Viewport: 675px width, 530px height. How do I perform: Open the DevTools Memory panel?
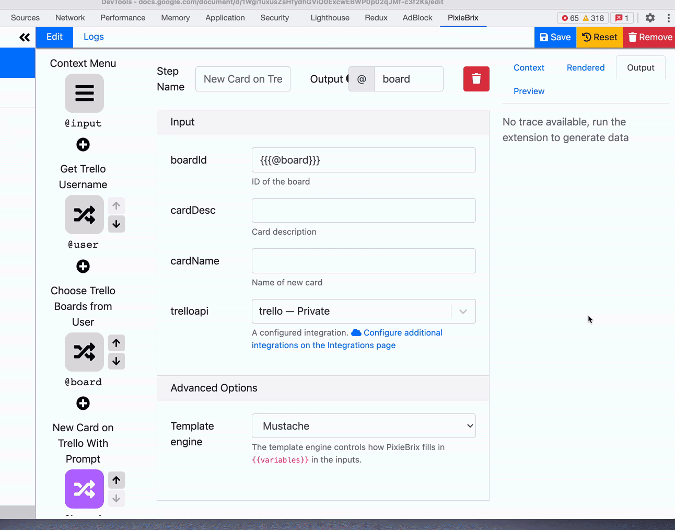pos(176,18)
